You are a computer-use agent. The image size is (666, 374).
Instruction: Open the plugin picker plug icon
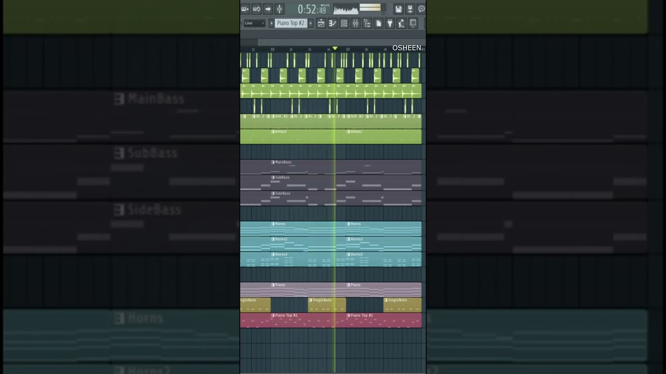coord(390,23)
